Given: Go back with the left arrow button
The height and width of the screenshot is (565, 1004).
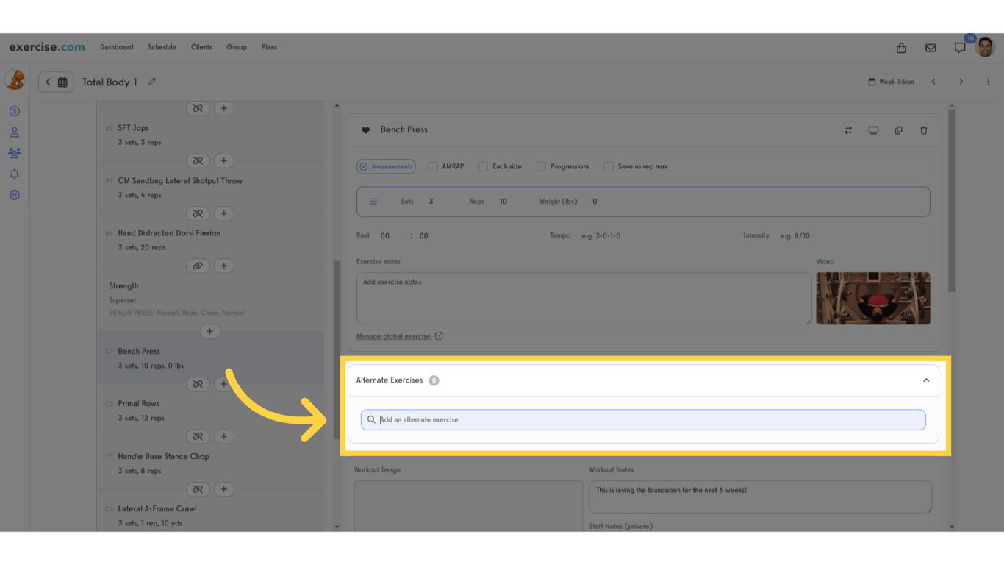Looking at the screenshot, I should point(48,82).
